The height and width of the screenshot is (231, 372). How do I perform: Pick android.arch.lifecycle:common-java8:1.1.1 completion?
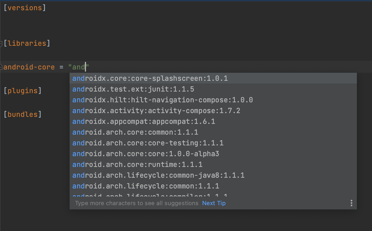click(213, 175)
